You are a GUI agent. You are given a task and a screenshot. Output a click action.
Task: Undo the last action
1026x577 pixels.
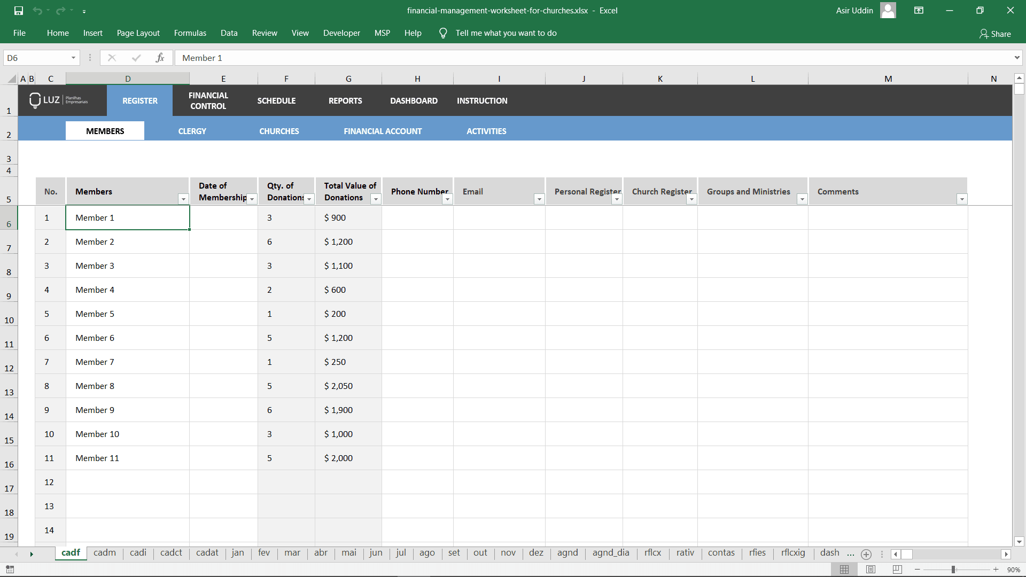[x=38, y=10]
